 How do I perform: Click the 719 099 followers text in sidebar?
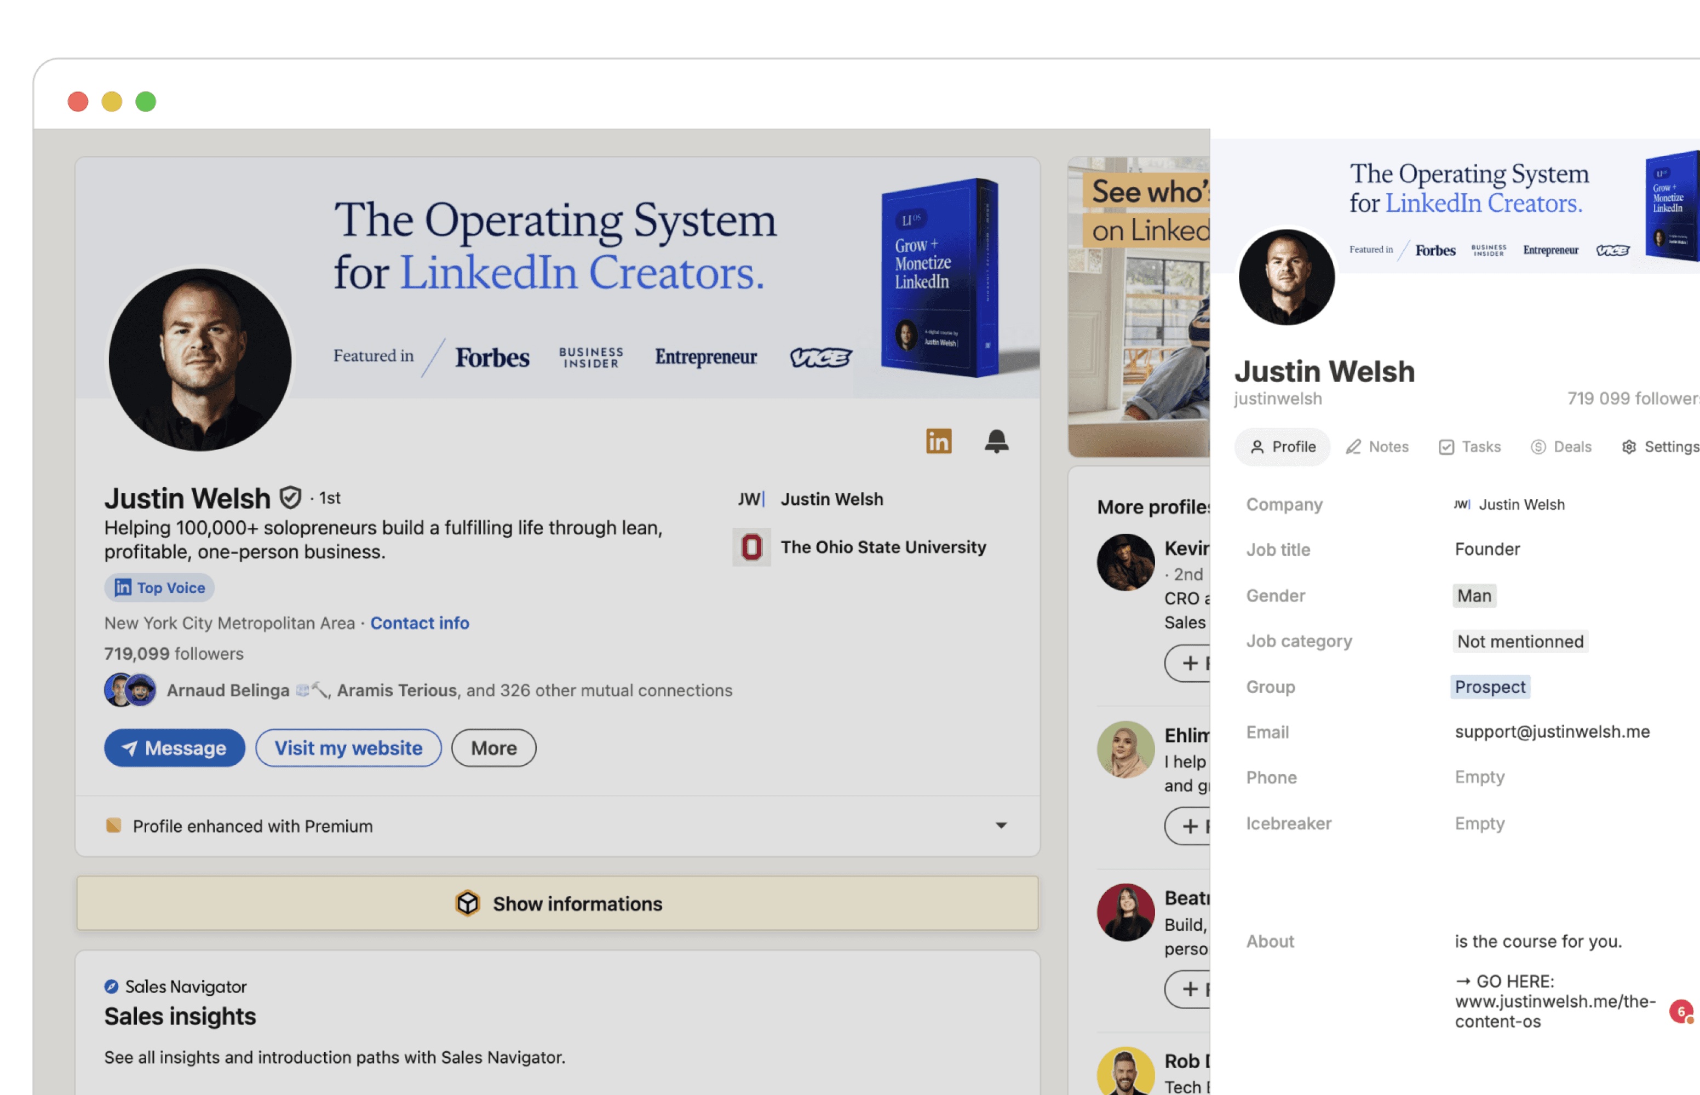coord(1633,398)
